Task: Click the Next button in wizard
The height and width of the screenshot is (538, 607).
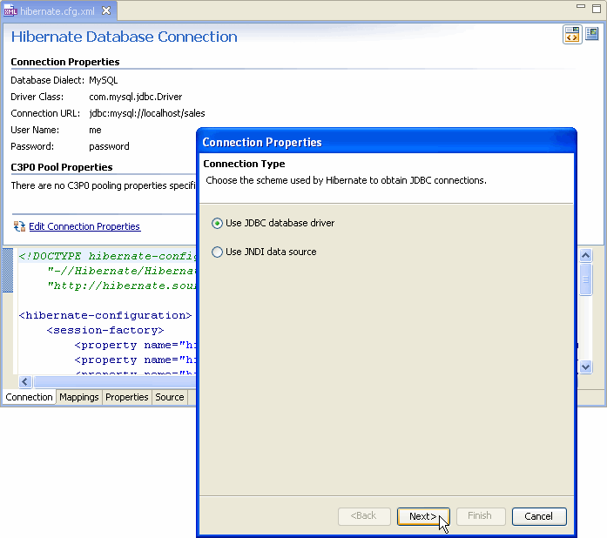Action: [x=423, y=516]
